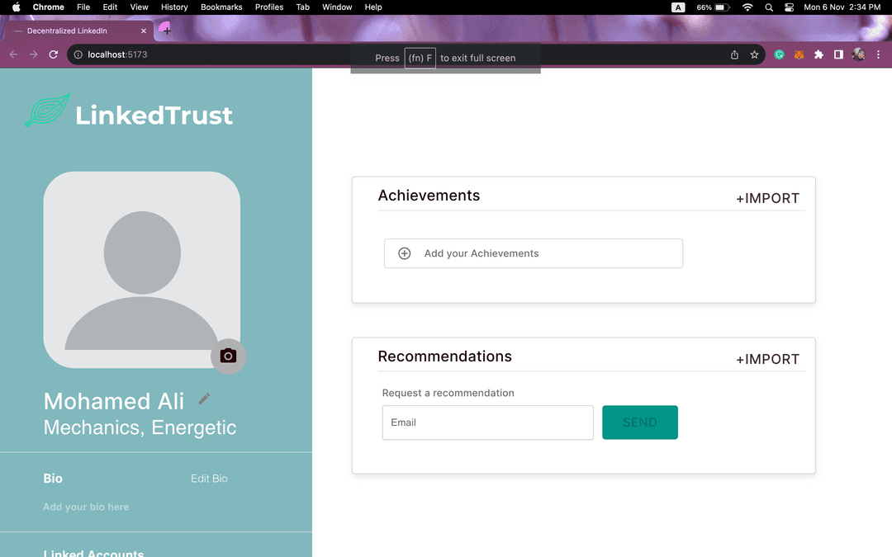This screenshot has height=557, width=892.
Task: Click the LinkedTrust leaf logo
Action: click(x=48, y=111)
